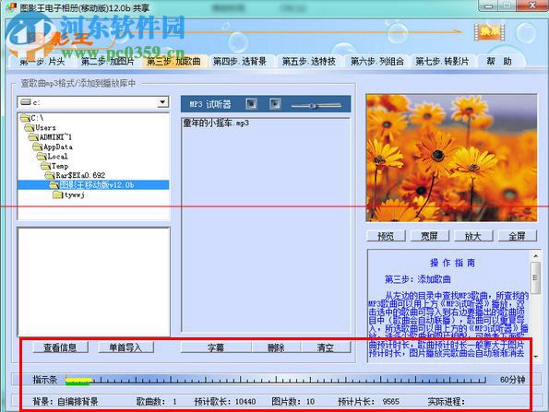Switch to 第二步 加图片 tab

point(107,62)
